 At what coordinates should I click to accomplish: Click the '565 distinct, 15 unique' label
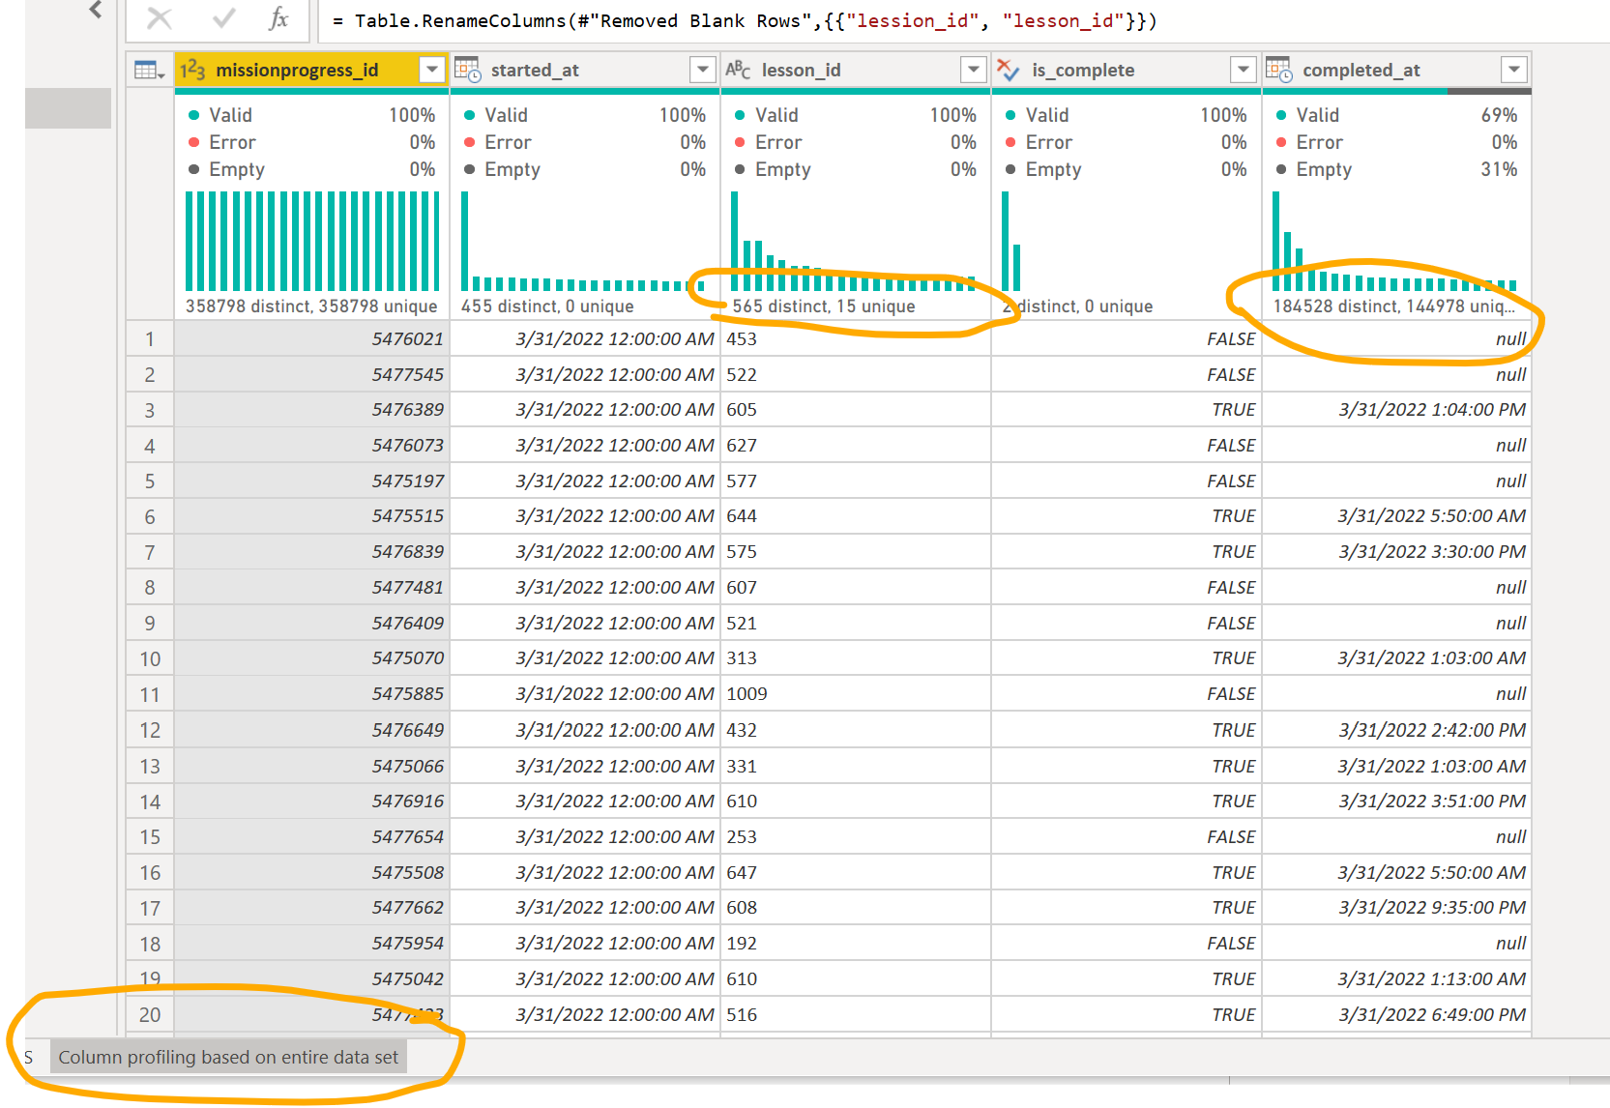coord(824,306)
